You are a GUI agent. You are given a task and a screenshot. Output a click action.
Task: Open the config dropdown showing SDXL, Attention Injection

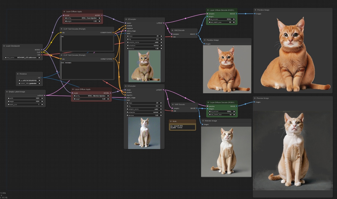click(x=91, y=96)
